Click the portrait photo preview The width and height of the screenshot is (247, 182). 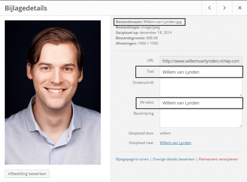coord(53,92)
